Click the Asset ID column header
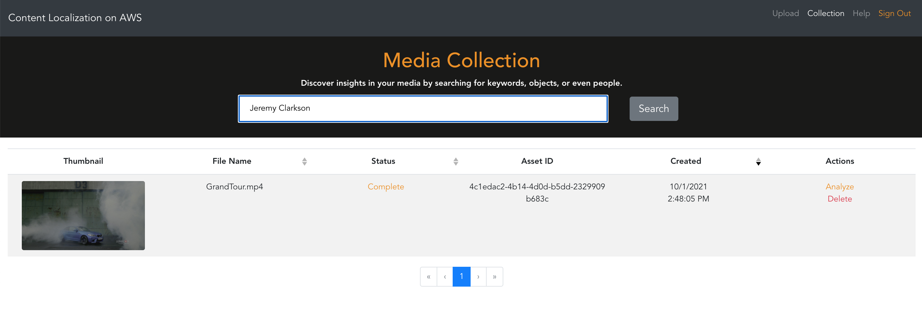 tap(537, 161)
